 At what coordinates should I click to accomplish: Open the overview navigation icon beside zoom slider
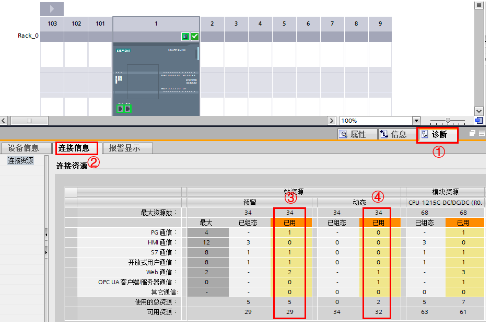coord(479,121)
